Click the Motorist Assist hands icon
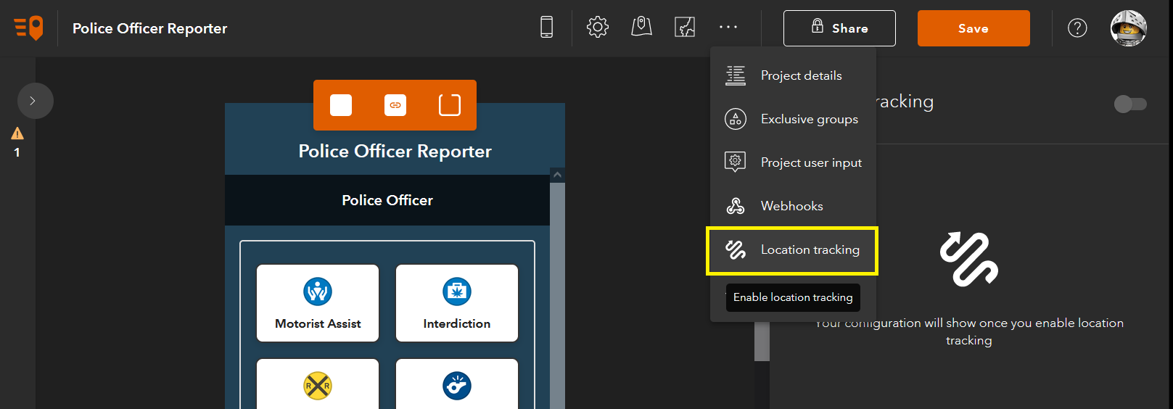Image resolution: width=1173 pixels, height=409 pixels. [x=318, y=292]
